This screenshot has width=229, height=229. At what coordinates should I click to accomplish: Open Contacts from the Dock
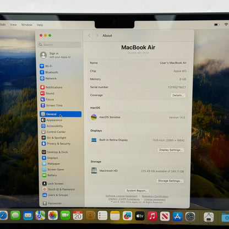click(90, 216)
